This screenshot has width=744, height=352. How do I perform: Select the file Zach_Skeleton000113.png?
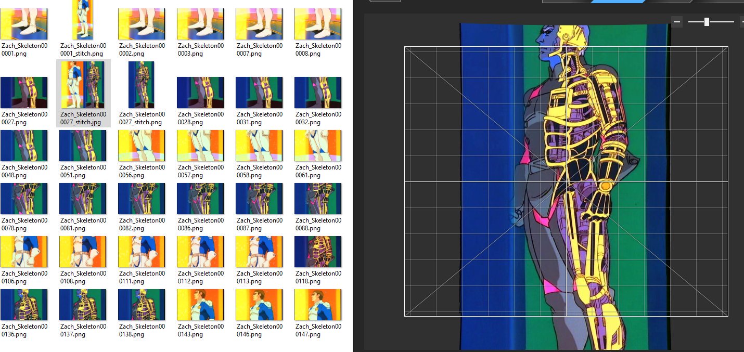pyautogui.click(x=260, y=260)
